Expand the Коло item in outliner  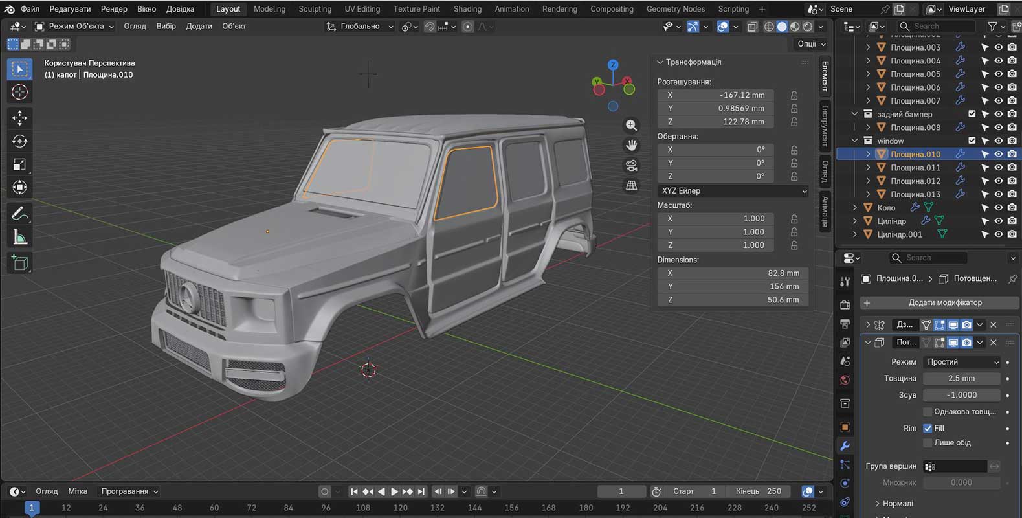855,208
